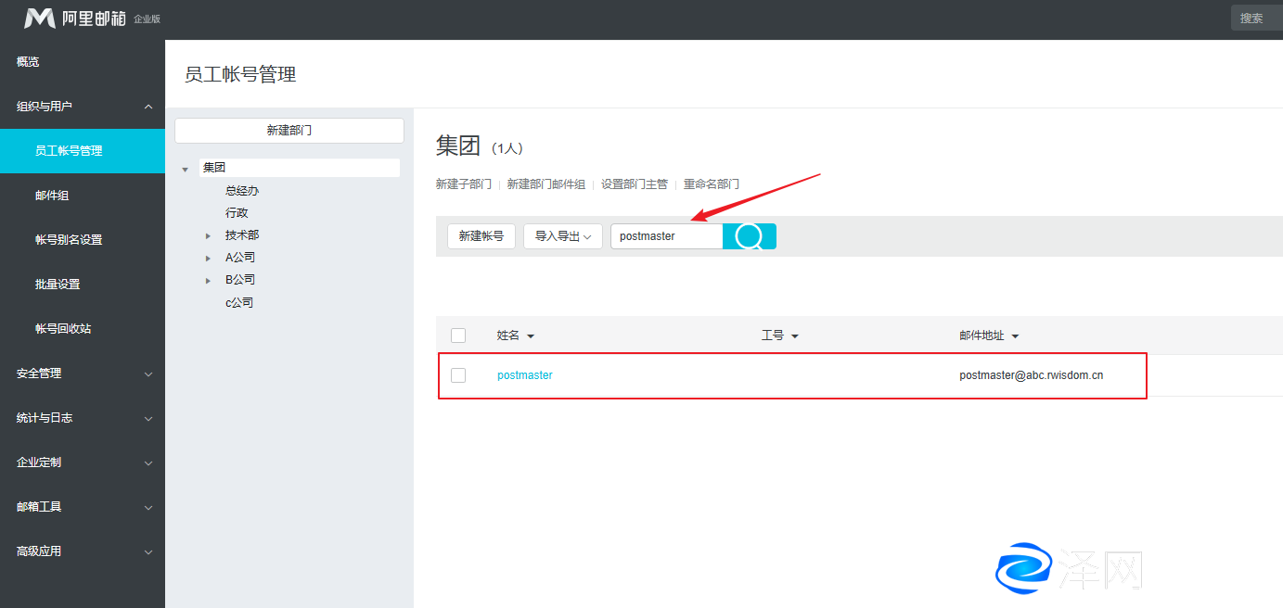Click the account search field containing postmaster
Image resolution: width=1283 pixels, height=608 pixels.
[x=666, y=236]
